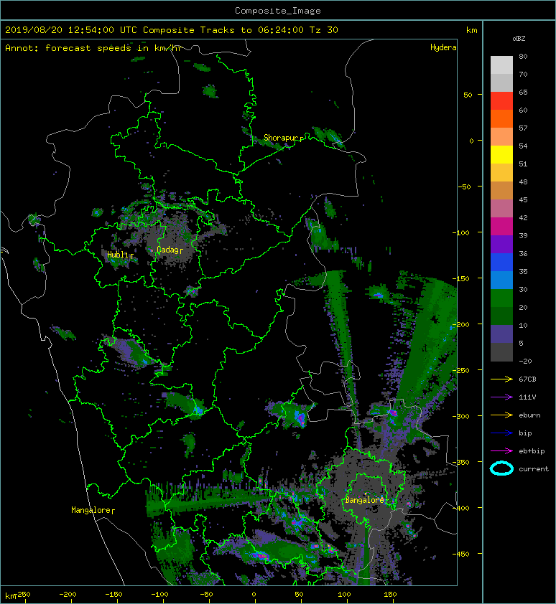Click the Mangalore city label
The height and width of the screenshot is (604, 556).
click(93, 510)
